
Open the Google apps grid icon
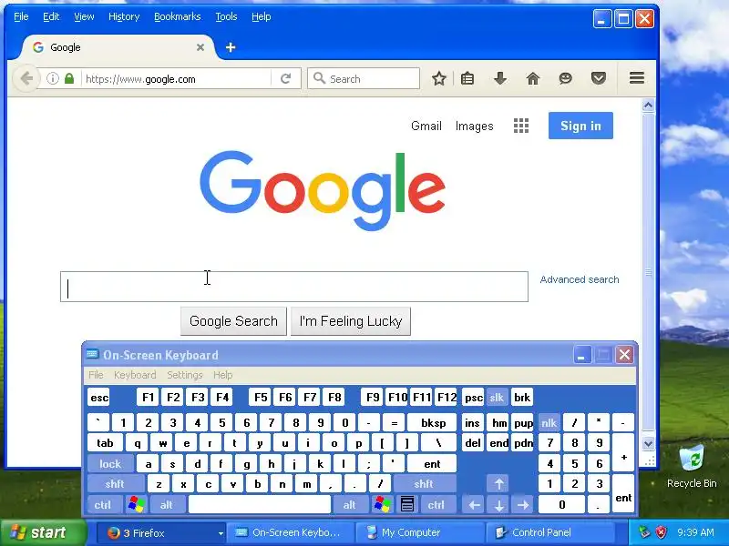[x=521, y=126]
